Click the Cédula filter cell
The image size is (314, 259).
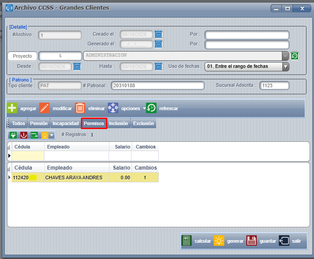28,155
